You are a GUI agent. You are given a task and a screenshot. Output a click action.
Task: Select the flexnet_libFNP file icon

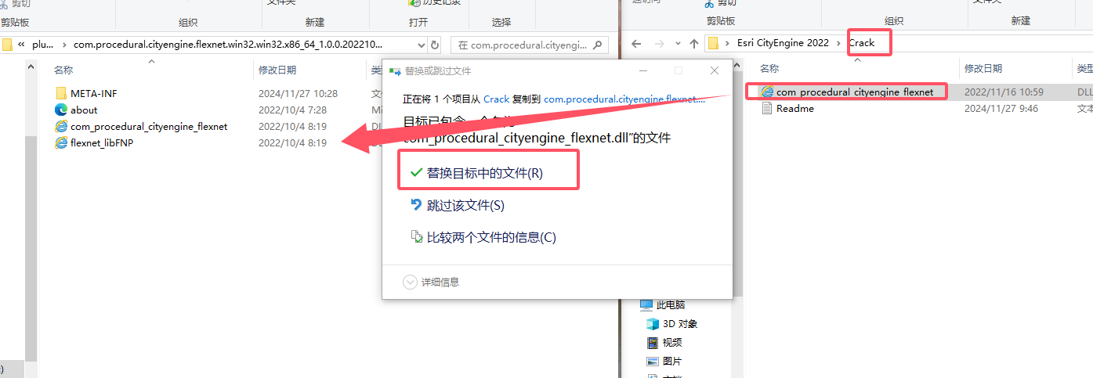point(61,142)
